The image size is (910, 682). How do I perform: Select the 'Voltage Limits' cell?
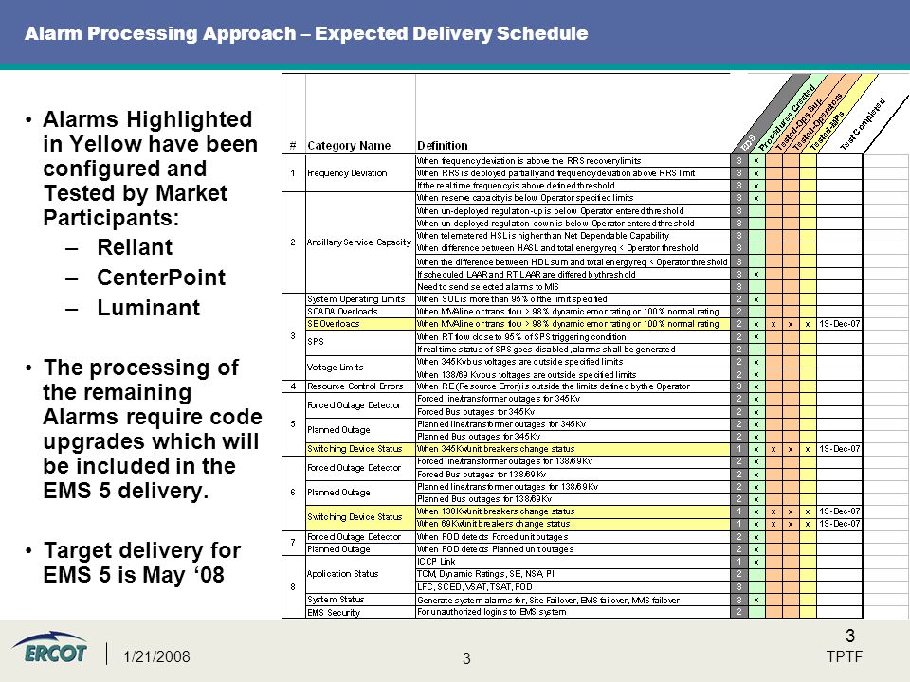(x=360, y=368)
